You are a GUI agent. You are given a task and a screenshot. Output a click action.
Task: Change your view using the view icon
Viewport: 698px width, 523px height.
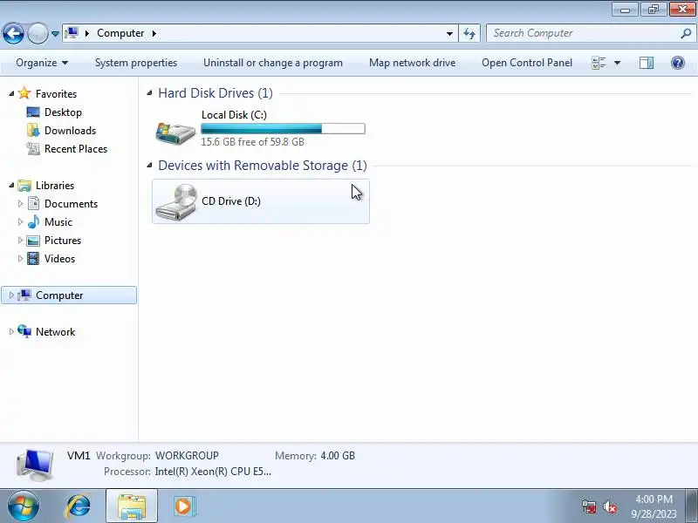599,63
